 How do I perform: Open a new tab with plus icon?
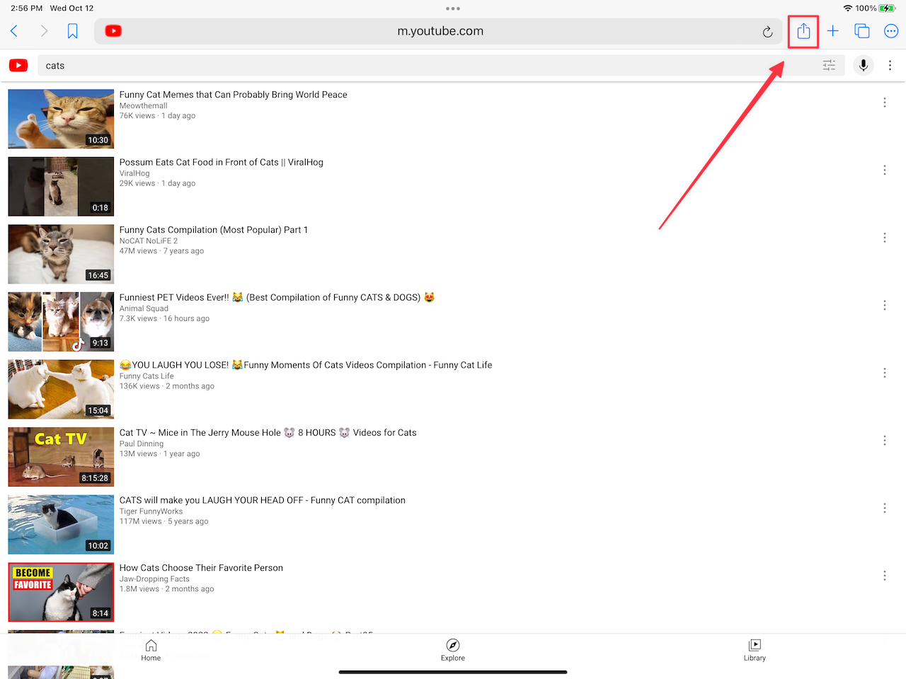tap(832, 31)
